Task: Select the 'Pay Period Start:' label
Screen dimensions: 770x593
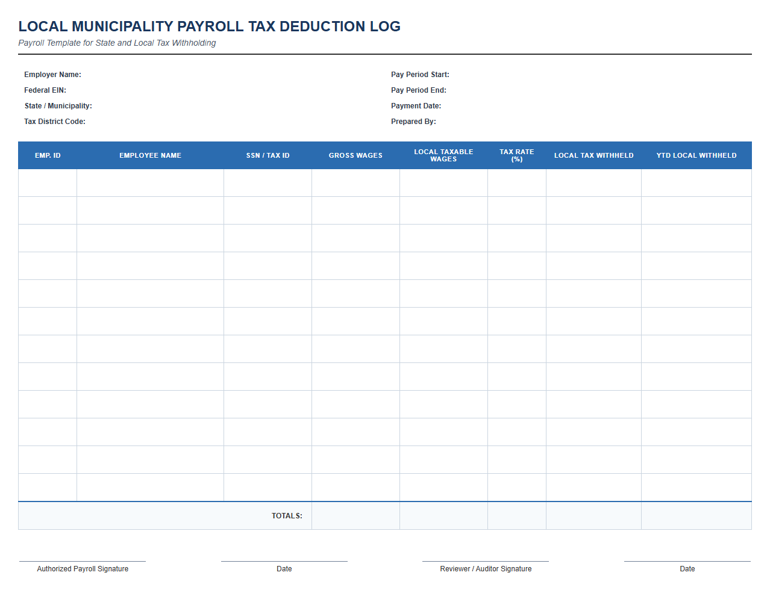Action: coord(420,75)
